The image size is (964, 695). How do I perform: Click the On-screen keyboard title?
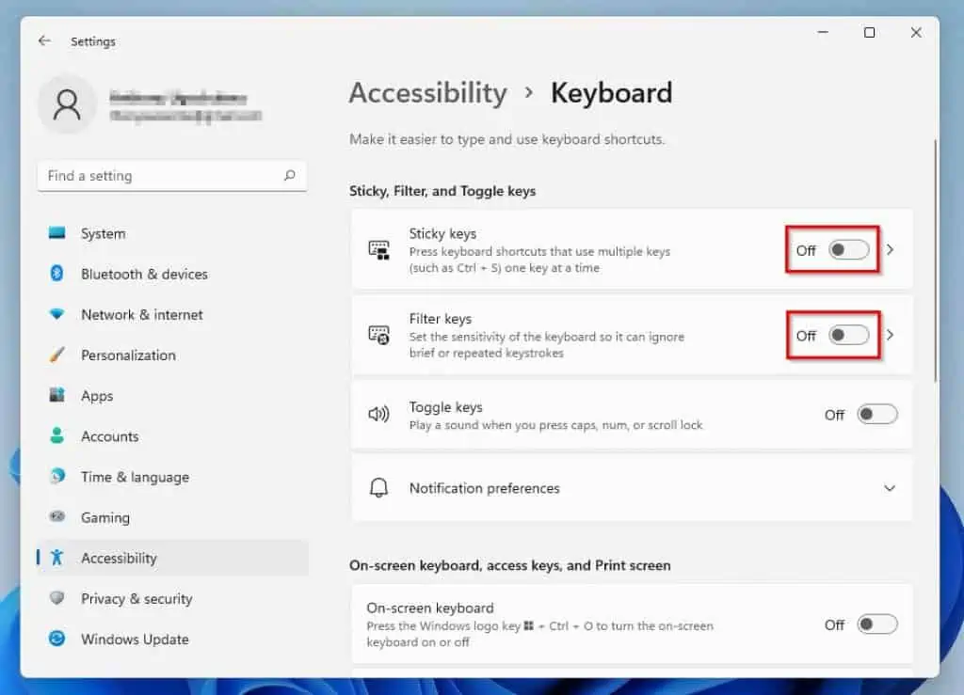point(429,608)
